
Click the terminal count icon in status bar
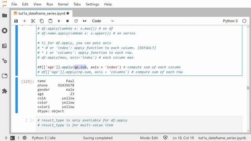coord(13,138)
